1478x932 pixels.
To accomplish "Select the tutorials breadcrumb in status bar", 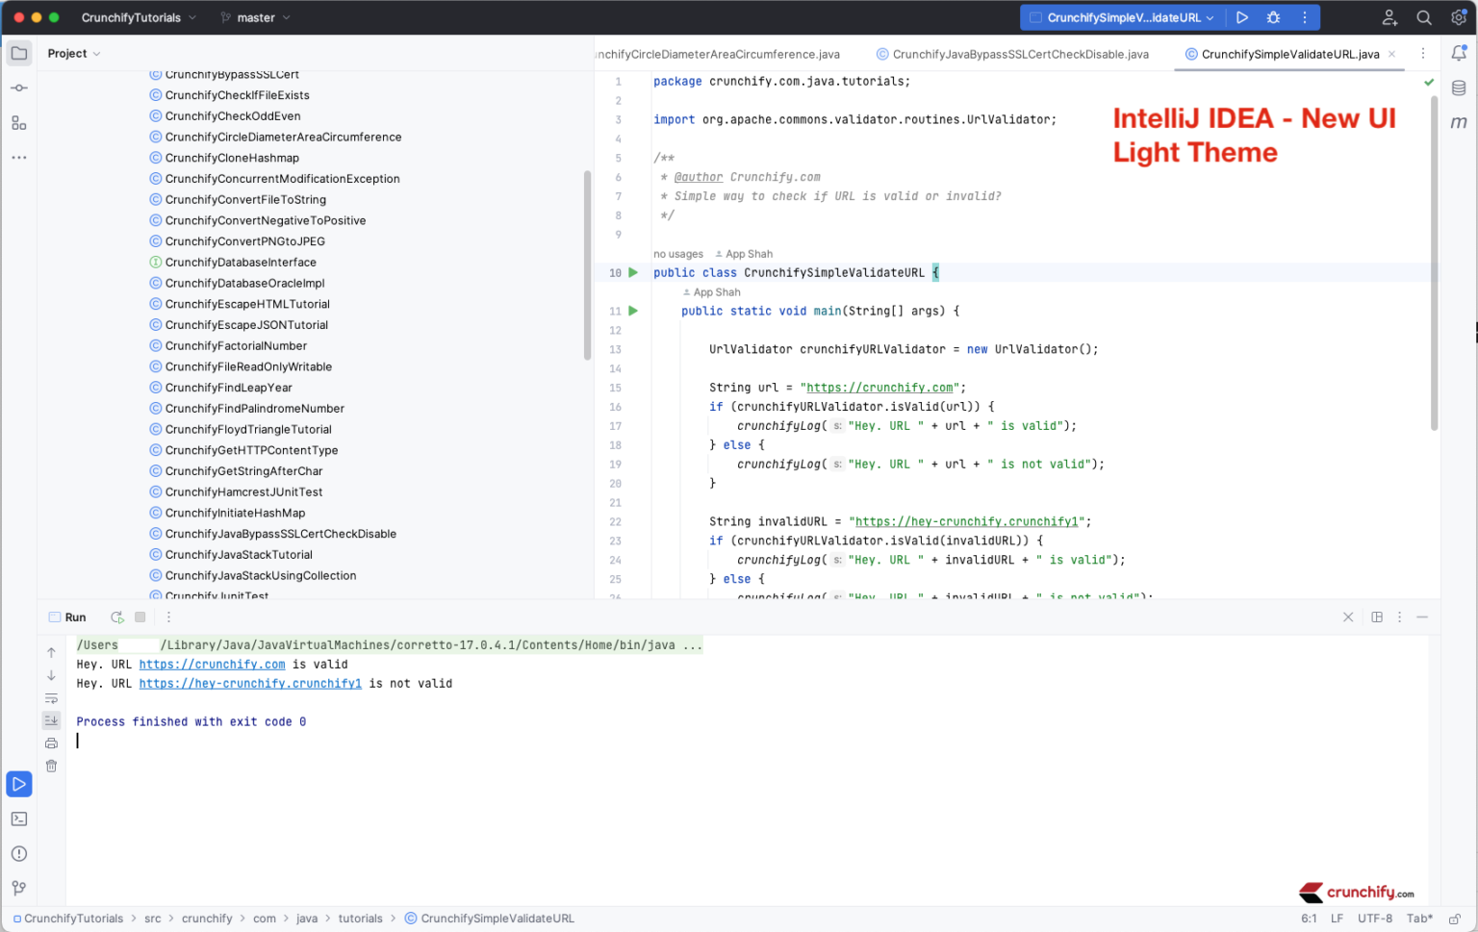I will [x=361, y=919].
